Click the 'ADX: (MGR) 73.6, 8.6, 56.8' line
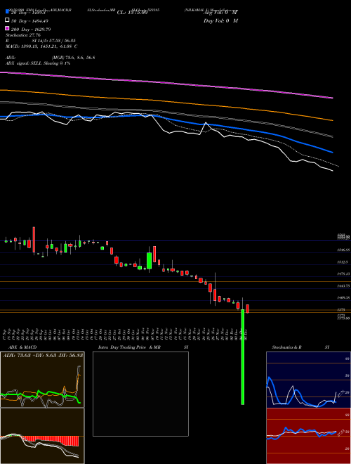Screen dimensions: 351x464 coord(51,58)
